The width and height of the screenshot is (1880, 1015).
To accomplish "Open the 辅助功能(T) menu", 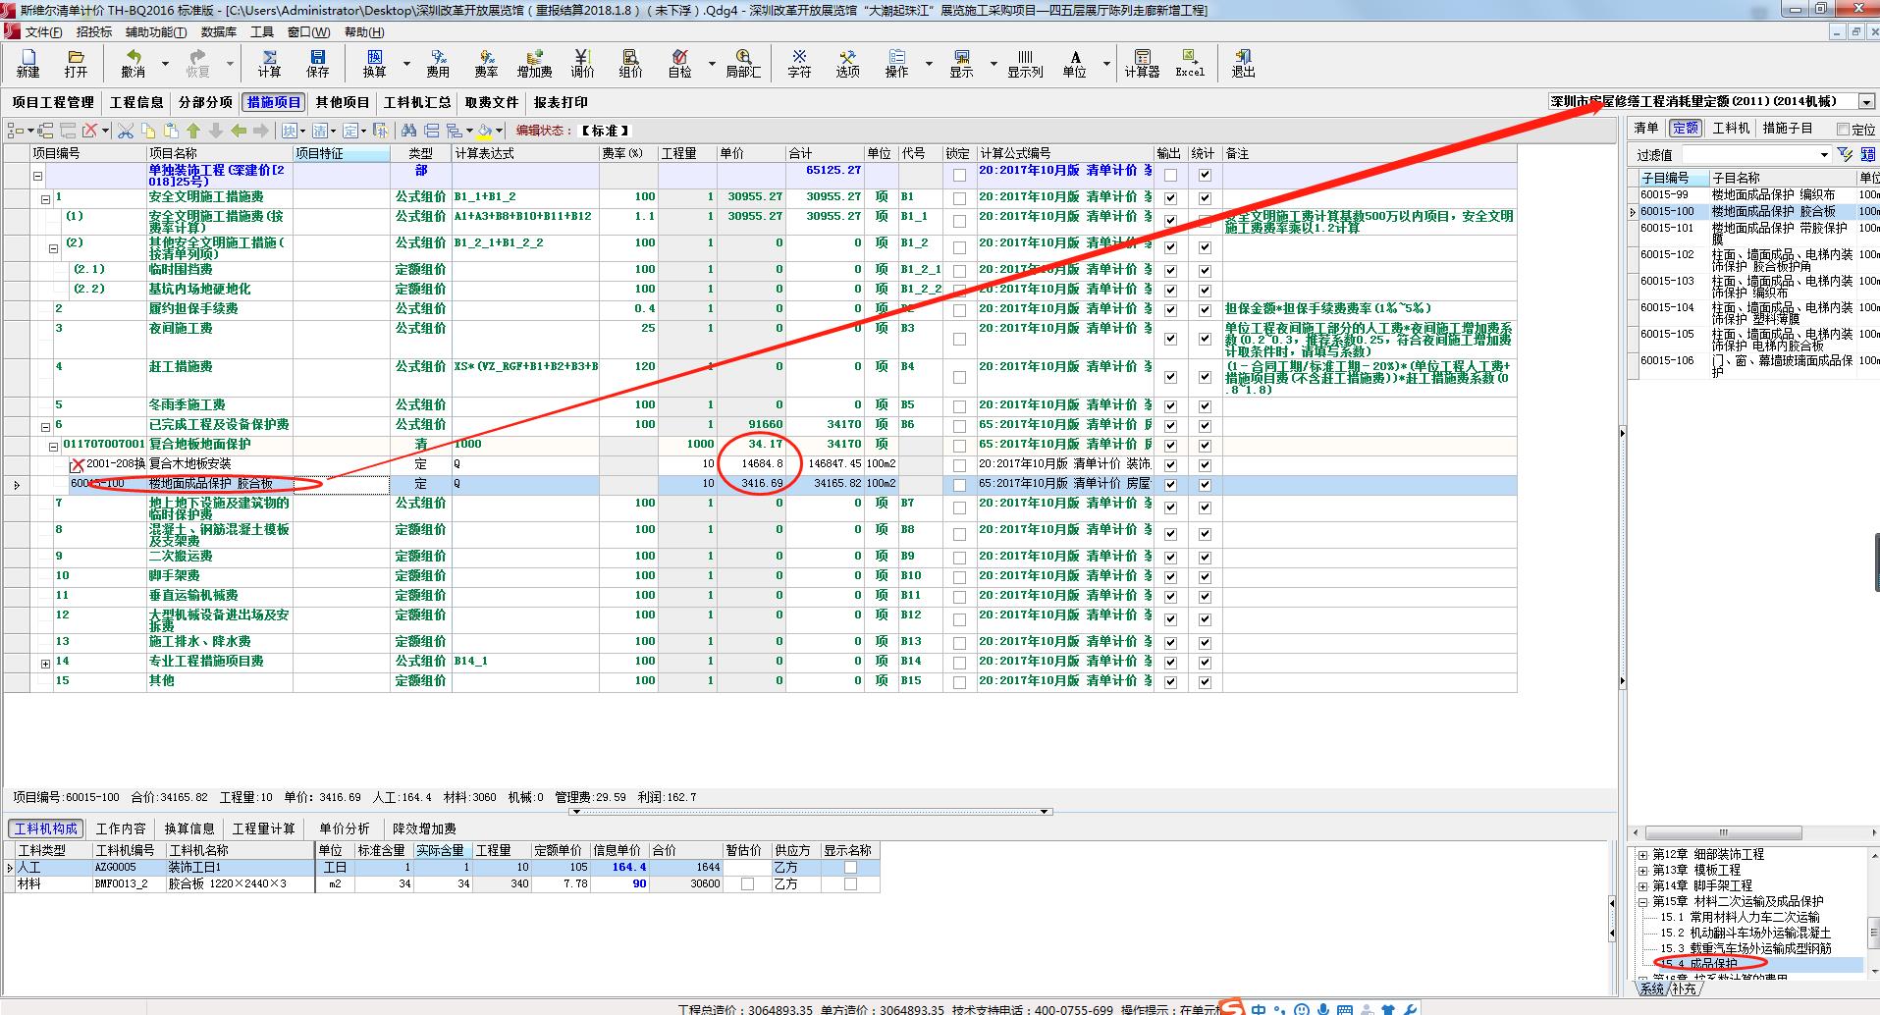I will pos(155,32).
